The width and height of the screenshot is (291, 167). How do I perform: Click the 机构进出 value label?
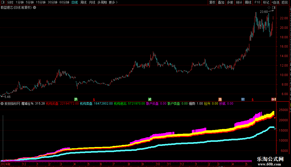(129, 104)
